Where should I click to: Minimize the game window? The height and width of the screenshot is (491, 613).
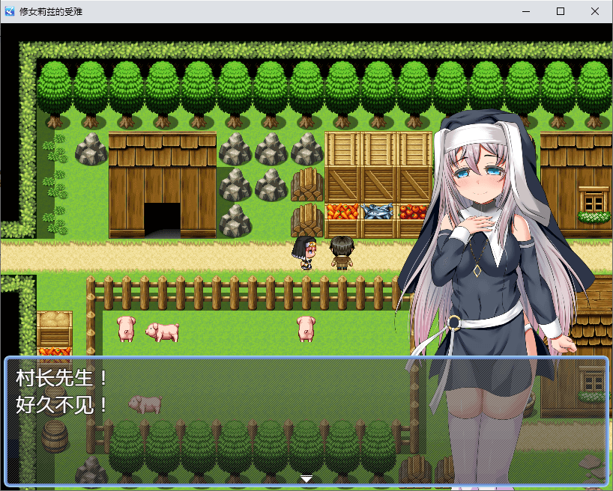tap(525, 11)
